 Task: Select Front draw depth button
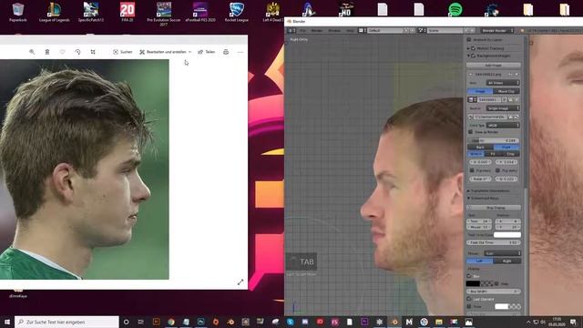506,148
